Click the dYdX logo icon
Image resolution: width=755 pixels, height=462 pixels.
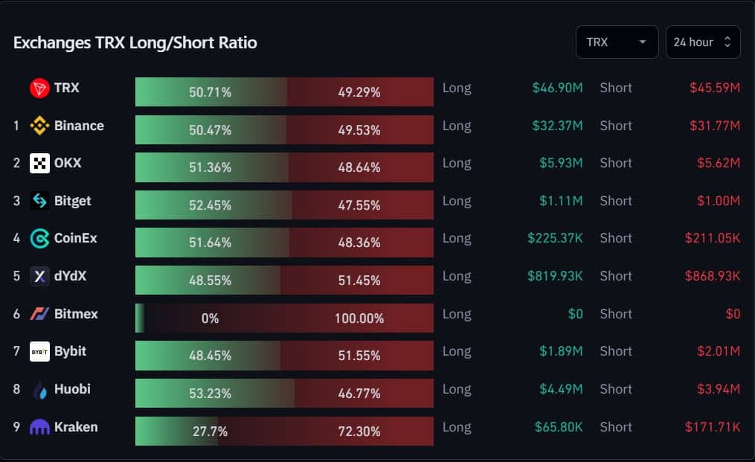39,276
